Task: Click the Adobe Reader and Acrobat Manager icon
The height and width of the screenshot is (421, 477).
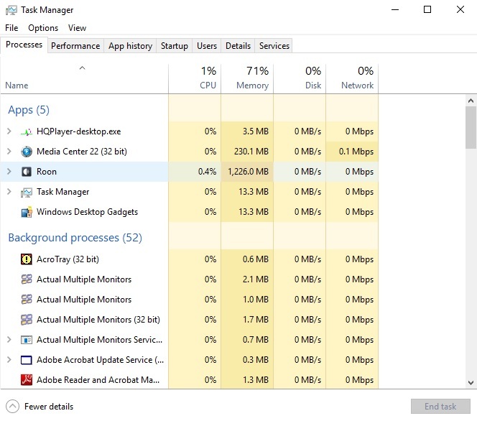Action: pos(27,380)
